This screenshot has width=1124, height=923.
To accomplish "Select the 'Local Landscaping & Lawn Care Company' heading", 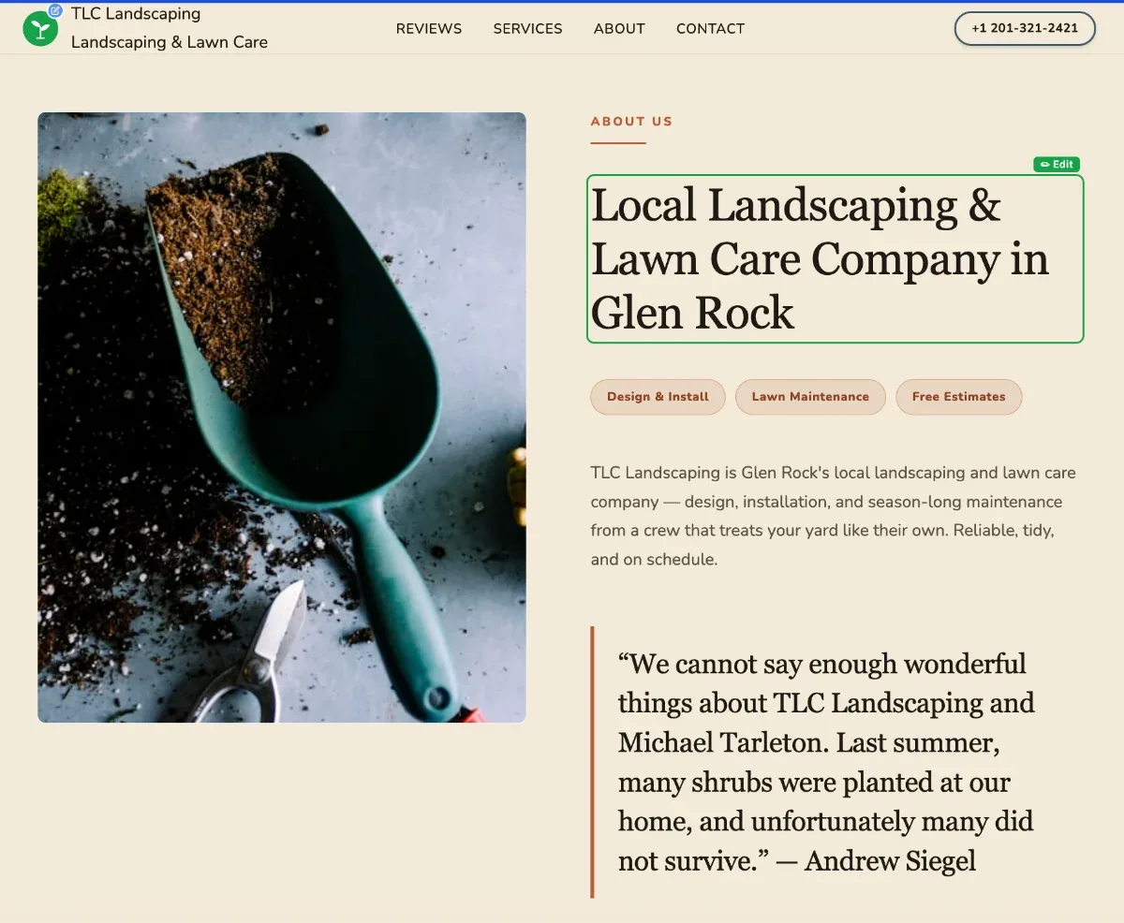I will point(836,259).
